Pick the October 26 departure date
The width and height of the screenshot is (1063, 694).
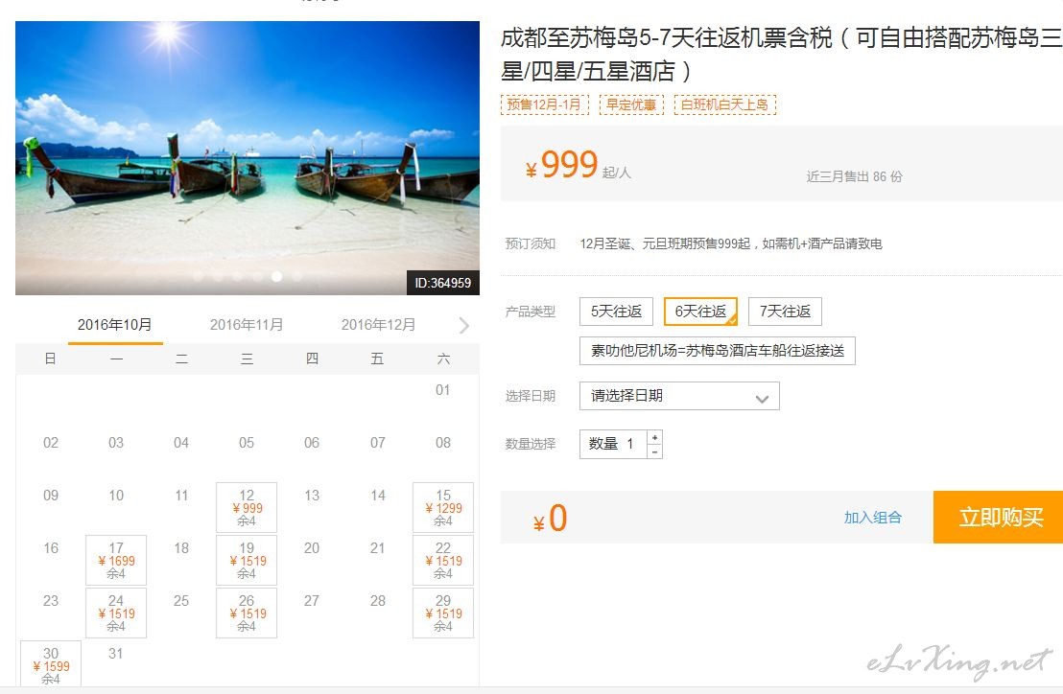247,613
